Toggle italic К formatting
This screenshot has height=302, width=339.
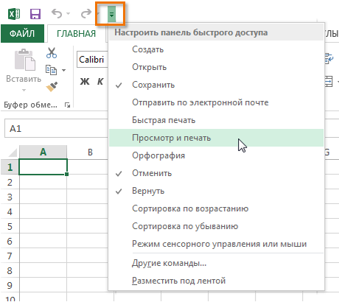pos(100,81)
